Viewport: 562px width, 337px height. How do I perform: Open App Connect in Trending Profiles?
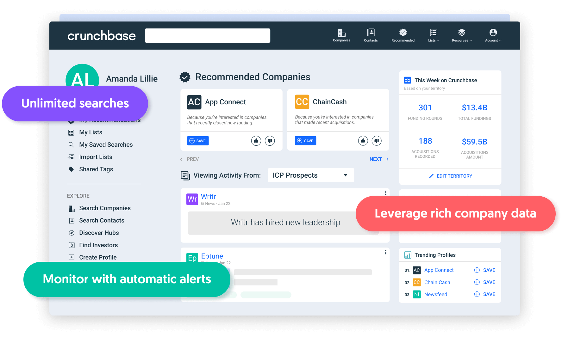tap(439, 270)
